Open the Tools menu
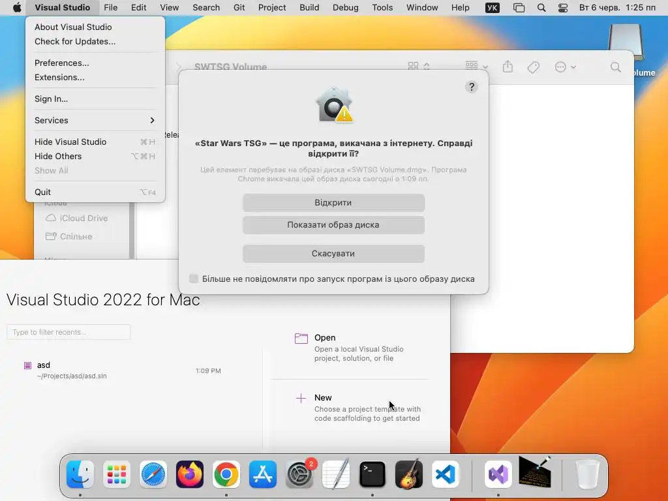The height and width of the screenshot is (501, 668). click(x=382, y=8)
